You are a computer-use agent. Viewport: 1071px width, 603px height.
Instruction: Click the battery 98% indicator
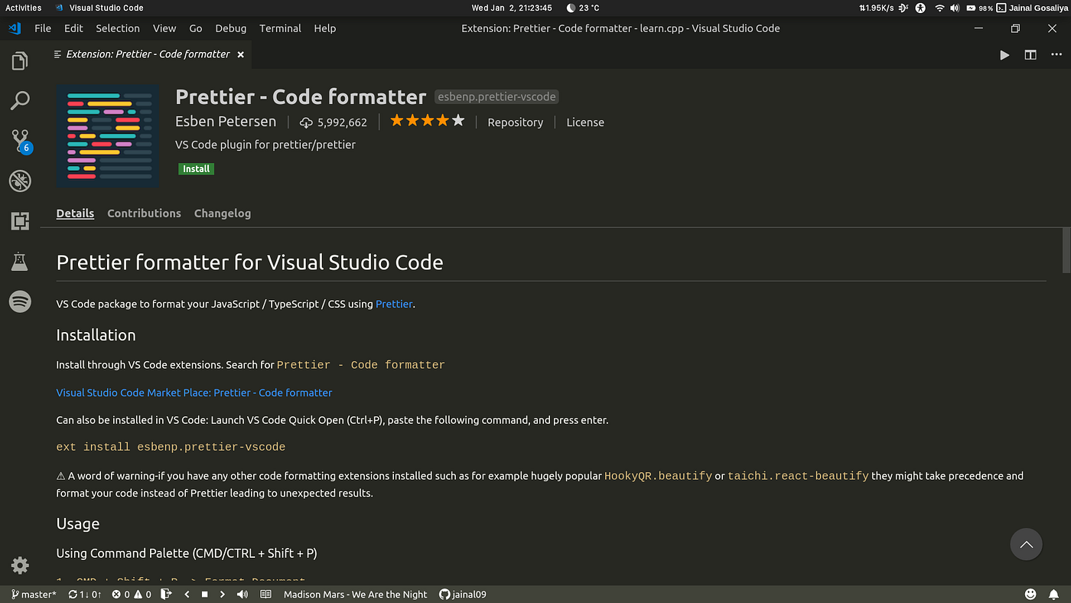pyautogui.click(x=979, y=8)
